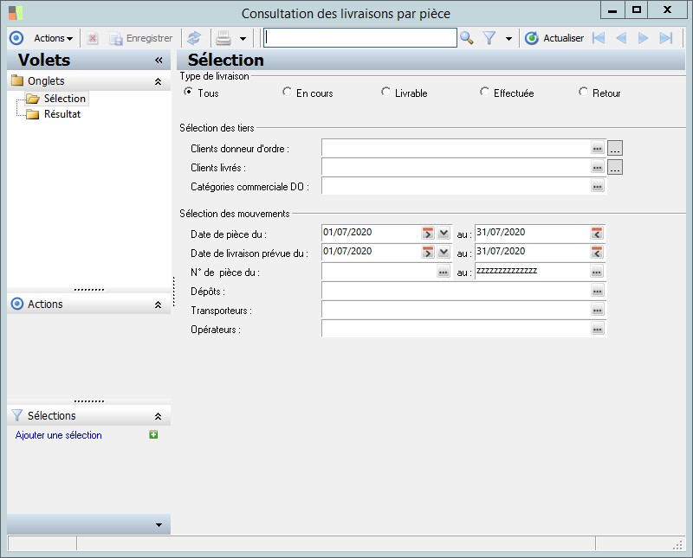Click the window resize grip icon
The image size is (693, 558).
(x=677, y=545)
